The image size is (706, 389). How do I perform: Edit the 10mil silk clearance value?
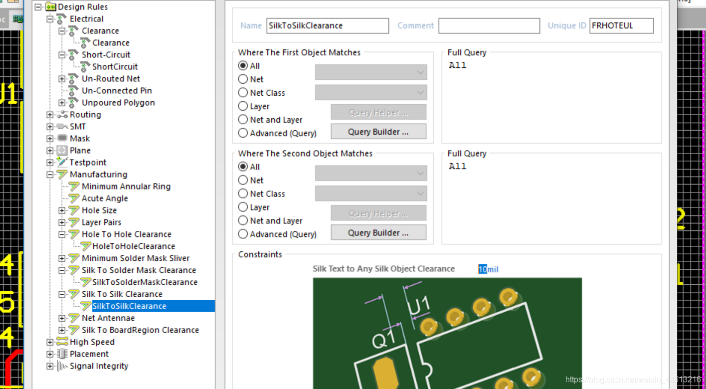[488, 269]
